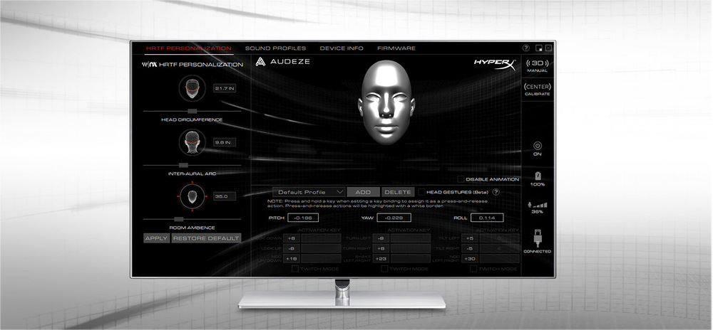Click the HyperX logo
The height and width of the screenshot is (330, 713).
point(495,64)
